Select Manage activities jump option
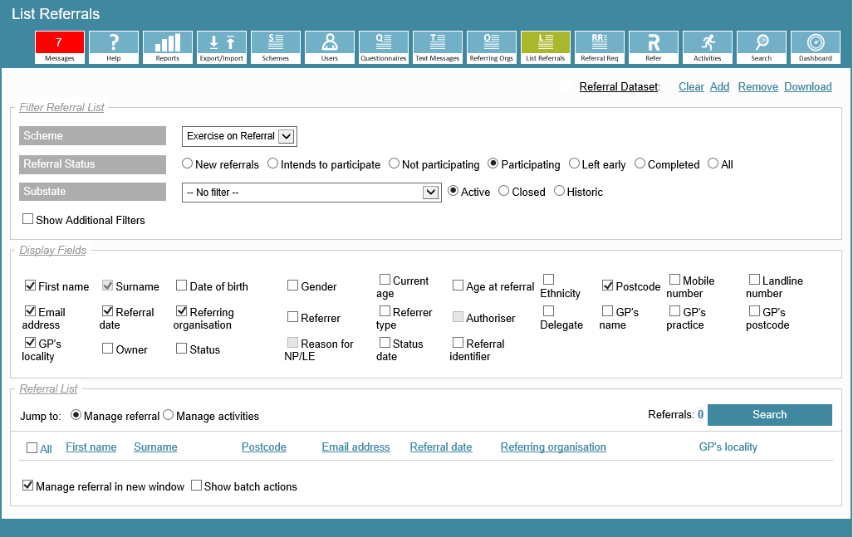This screenshot has width=853, height=537. (x=168, y=415)
